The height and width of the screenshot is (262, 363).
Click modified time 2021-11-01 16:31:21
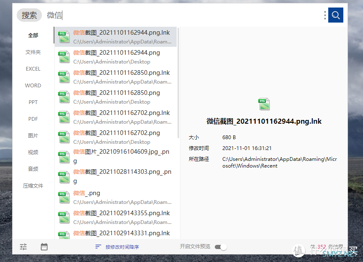(x=247, y=148)
